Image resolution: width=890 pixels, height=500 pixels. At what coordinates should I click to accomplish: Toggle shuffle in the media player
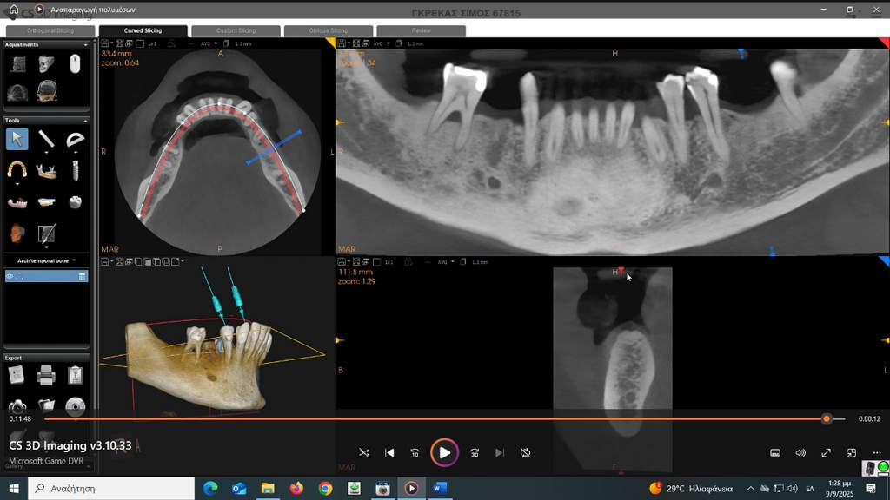click(x=363, y=452)
